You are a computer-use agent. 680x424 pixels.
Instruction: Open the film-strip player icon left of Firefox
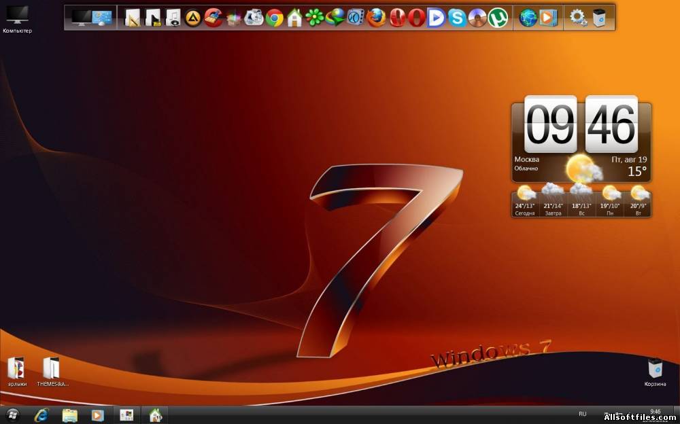coord(356,18)
